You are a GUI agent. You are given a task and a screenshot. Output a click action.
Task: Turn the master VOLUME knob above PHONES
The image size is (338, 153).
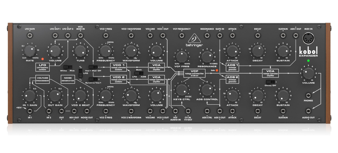309,73
